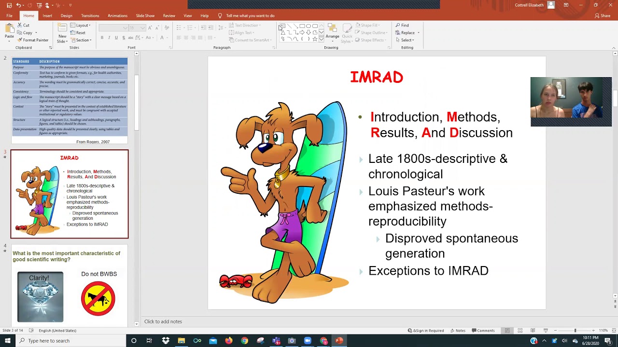Select slide 2 thumbnail with standards table

pyautogui.click(x=70, y=100)
